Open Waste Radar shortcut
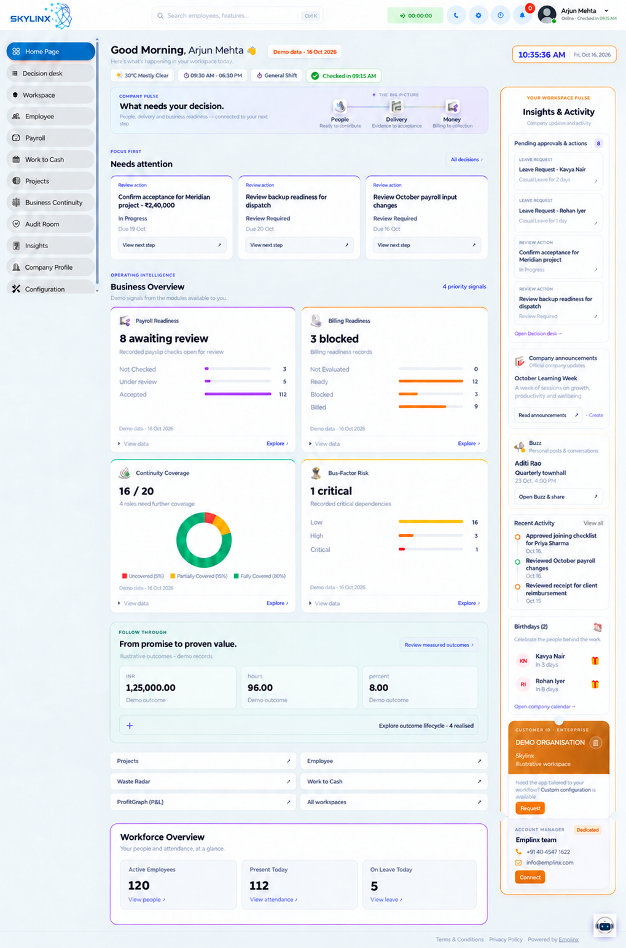Viewport: 626px width, 948px height. 203,782
